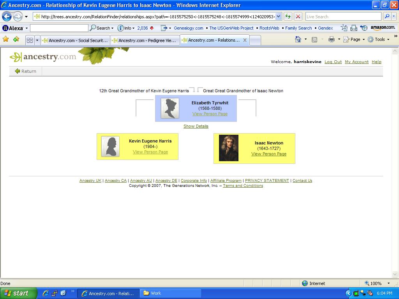Click the Alexa Search button
This screenshot has width=399, height=299.
pos(102,28)
